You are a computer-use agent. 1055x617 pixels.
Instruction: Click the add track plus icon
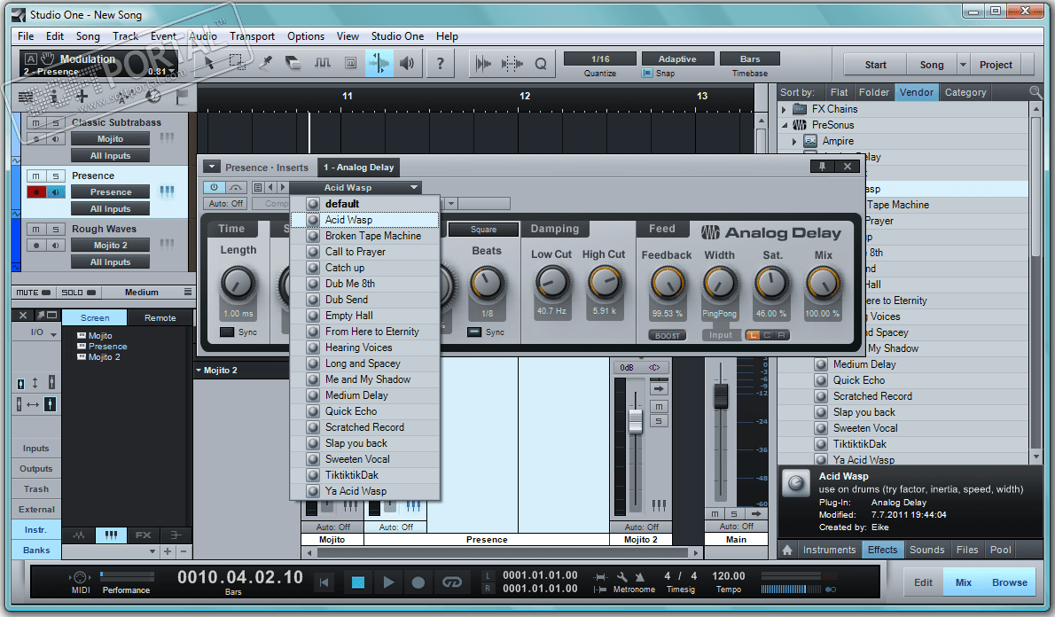[82, 97]
